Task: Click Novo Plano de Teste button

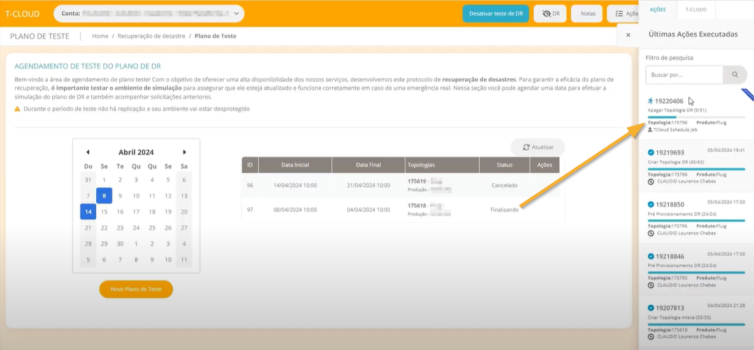Action: pos(136,290)
